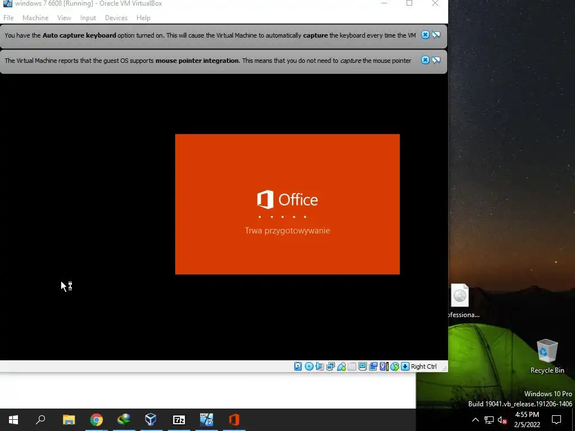Open the Office taskbar icon
This screenshot has width=575, height=431.
pyautogui.click(x=234, y=420)
